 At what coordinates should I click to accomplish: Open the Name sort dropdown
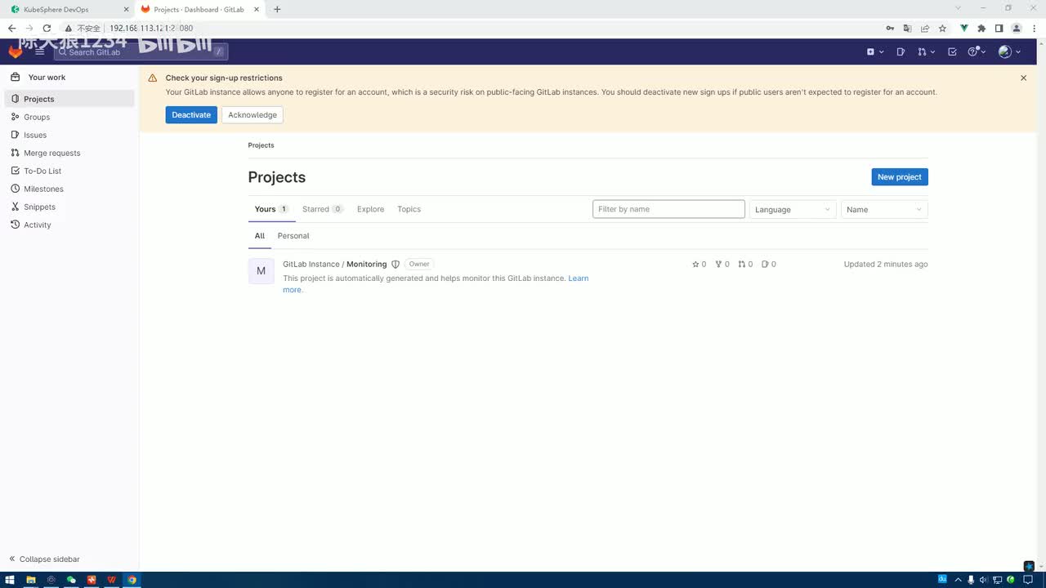[884, 210]
